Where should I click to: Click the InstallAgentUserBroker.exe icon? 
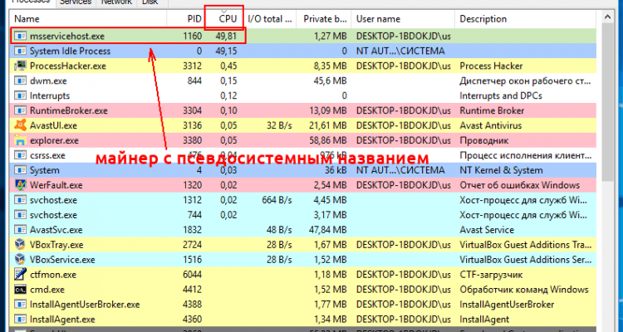pyautogui.click(x=20, y=305)
